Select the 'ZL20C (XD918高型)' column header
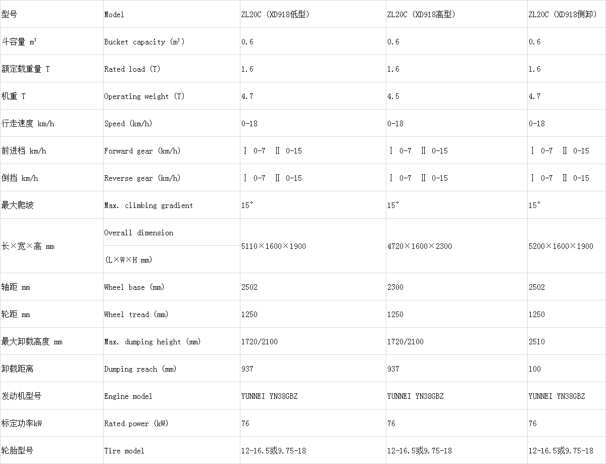 (421, 15)
